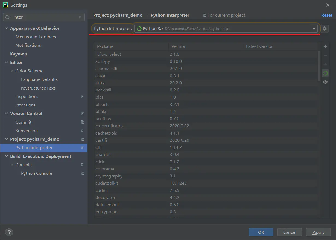Click the help question mark button
336x240 pixels.
click(x=9, y=232)
